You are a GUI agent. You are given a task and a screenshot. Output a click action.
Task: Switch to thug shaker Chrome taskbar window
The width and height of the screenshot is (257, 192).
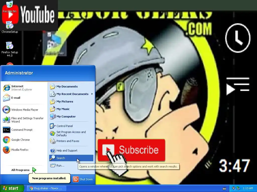click(46, 188)
